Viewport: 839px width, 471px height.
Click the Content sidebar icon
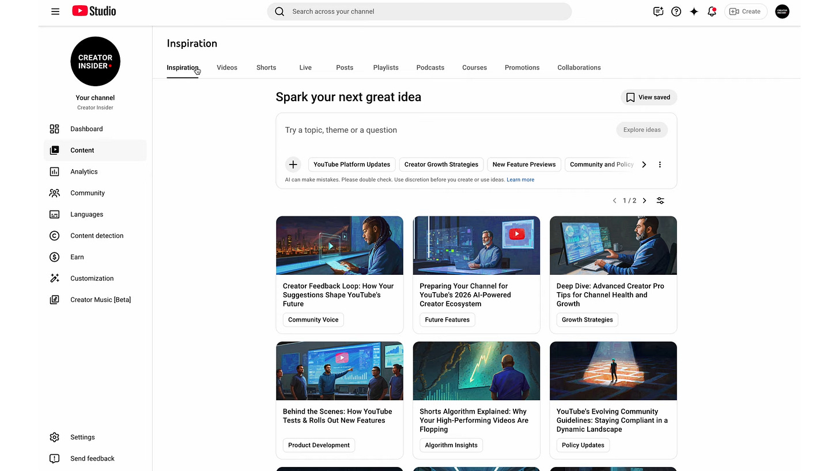tap(54, 150)
